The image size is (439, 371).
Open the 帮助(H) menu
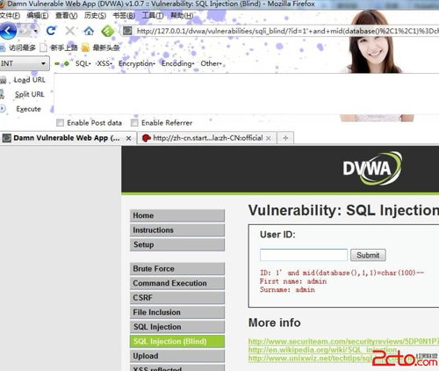tap(182, 16)
